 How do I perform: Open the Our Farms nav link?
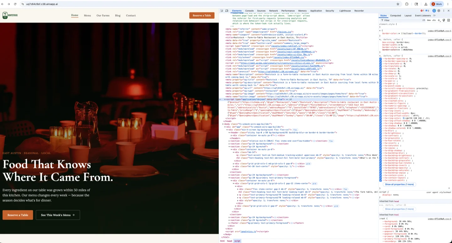(x=103, y=15)
